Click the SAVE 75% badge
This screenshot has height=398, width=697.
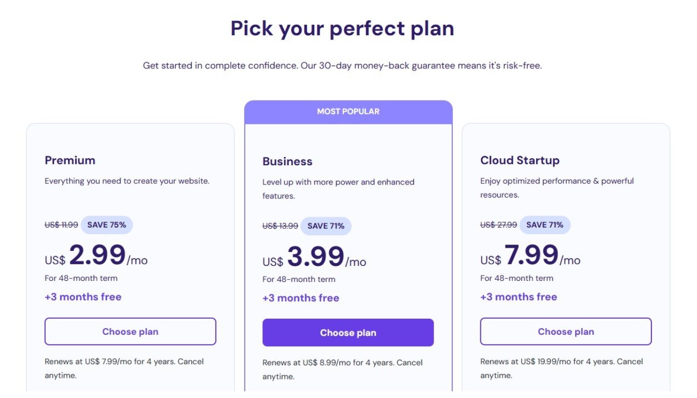point(106,225)
